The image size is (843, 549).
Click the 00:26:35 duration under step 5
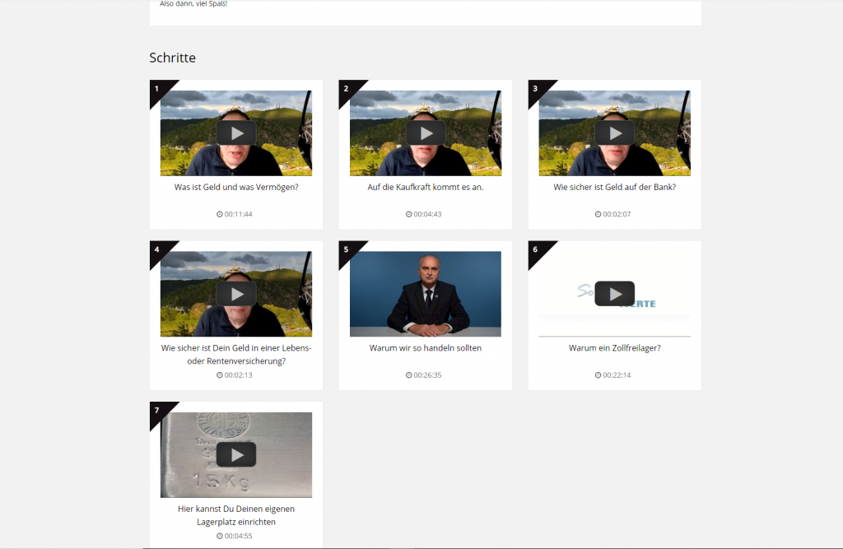[x=426, y=375]
